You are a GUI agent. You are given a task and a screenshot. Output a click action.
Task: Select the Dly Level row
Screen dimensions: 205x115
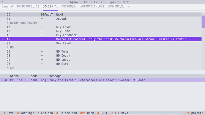(101, 27)
